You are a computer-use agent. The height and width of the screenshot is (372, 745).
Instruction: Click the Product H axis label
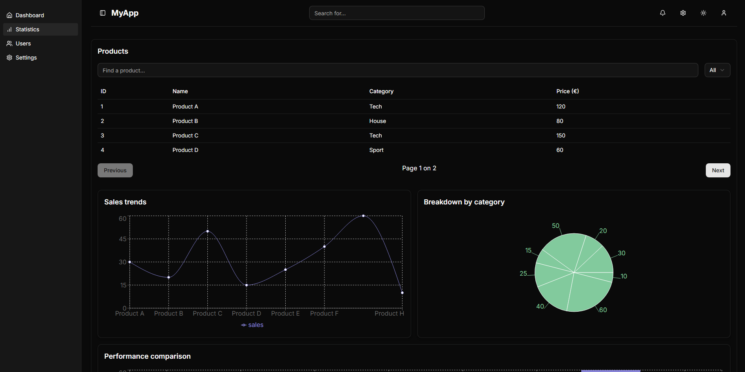click(389, 313)
